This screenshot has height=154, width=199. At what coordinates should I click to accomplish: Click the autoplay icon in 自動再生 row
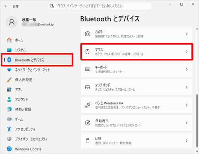tap(88, 123)
